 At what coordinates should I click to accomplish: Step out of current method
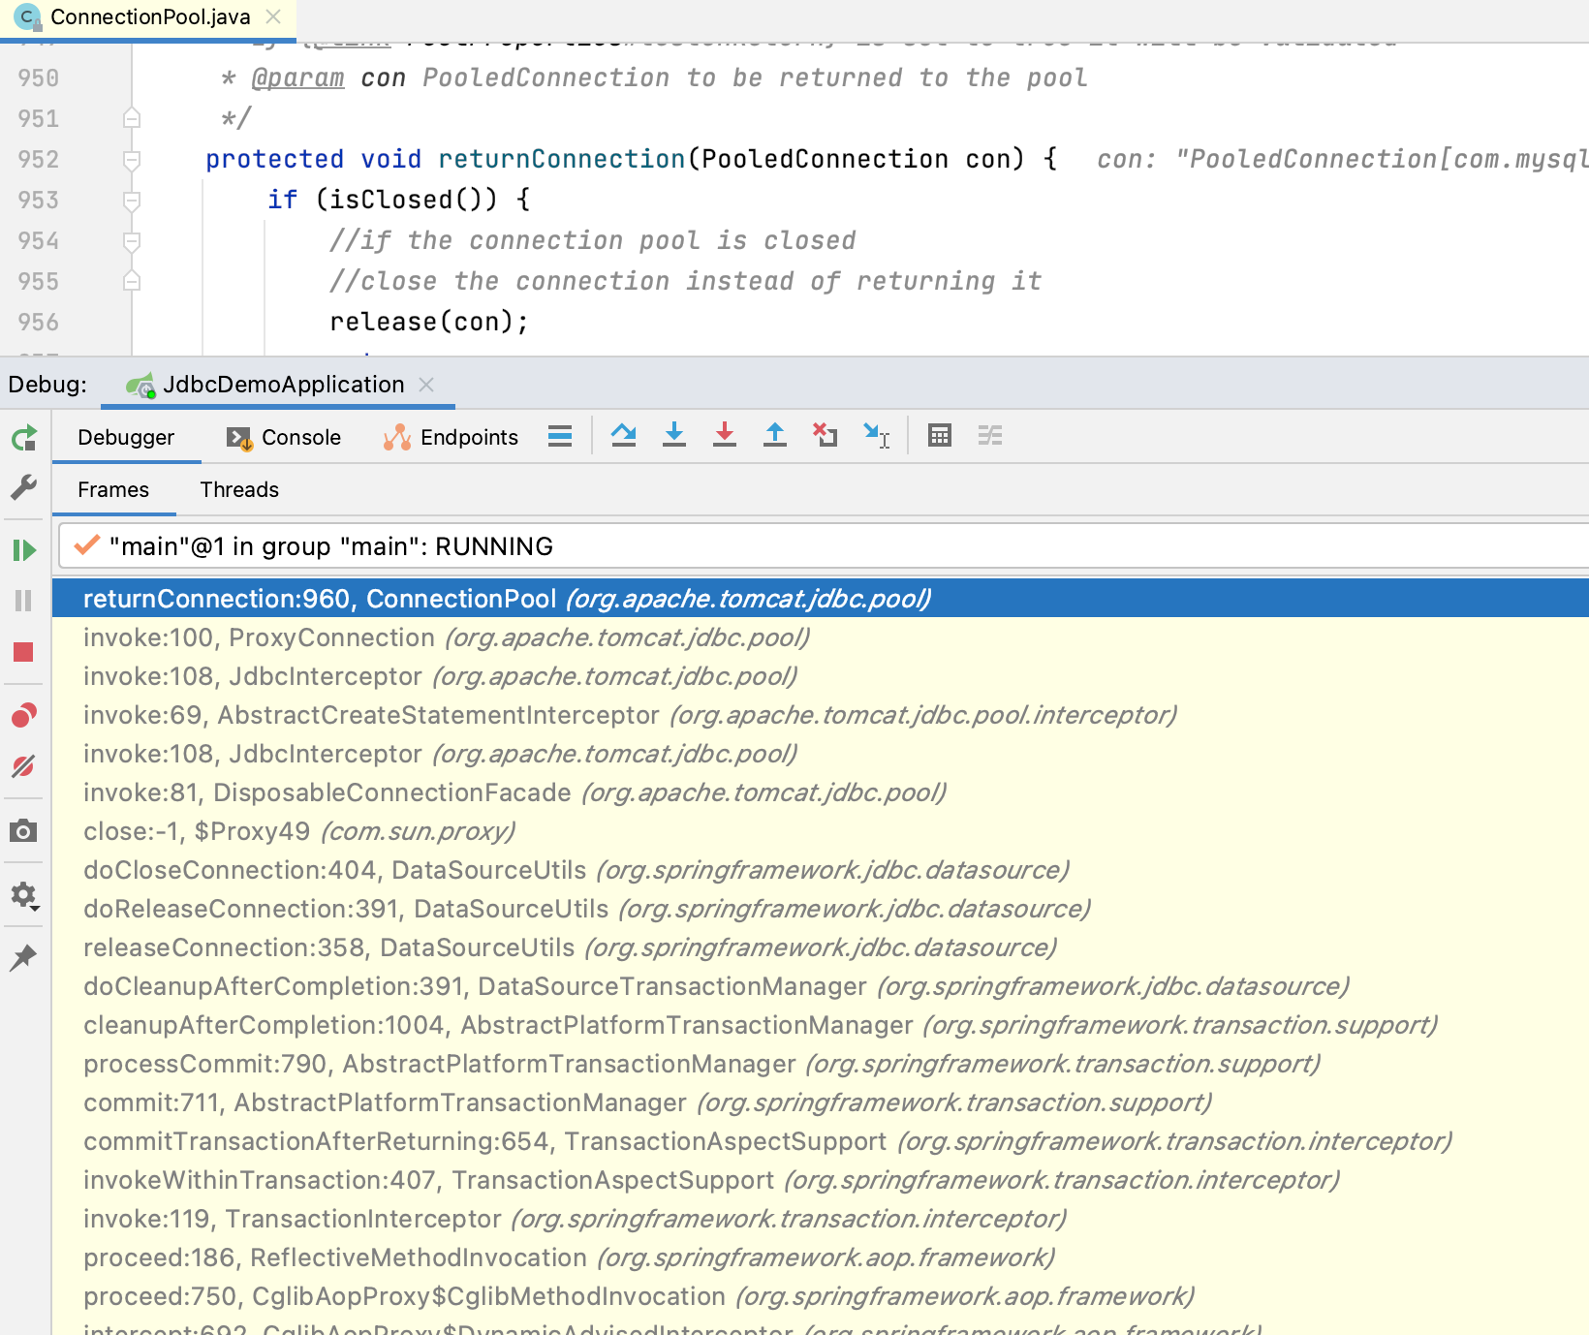775,436
